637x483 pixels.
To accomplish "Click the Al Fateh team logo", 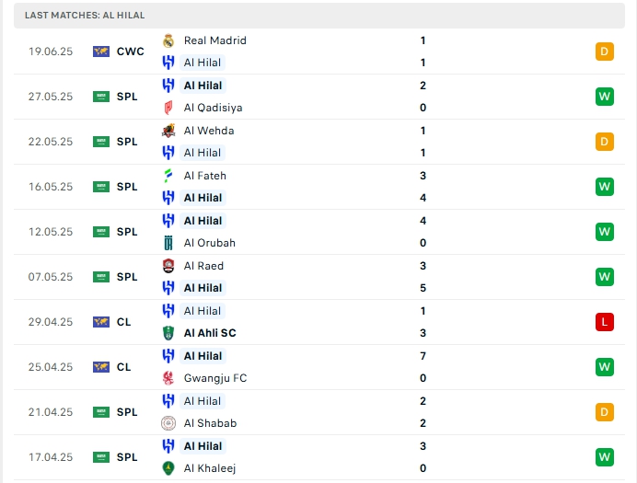I will pyautogui.click(x=168, y=176).
